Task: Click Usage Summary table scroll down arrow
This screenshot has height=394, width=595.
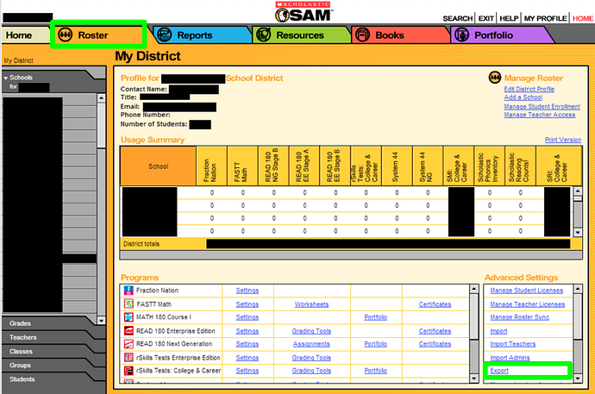Action: tap(578, 232)
